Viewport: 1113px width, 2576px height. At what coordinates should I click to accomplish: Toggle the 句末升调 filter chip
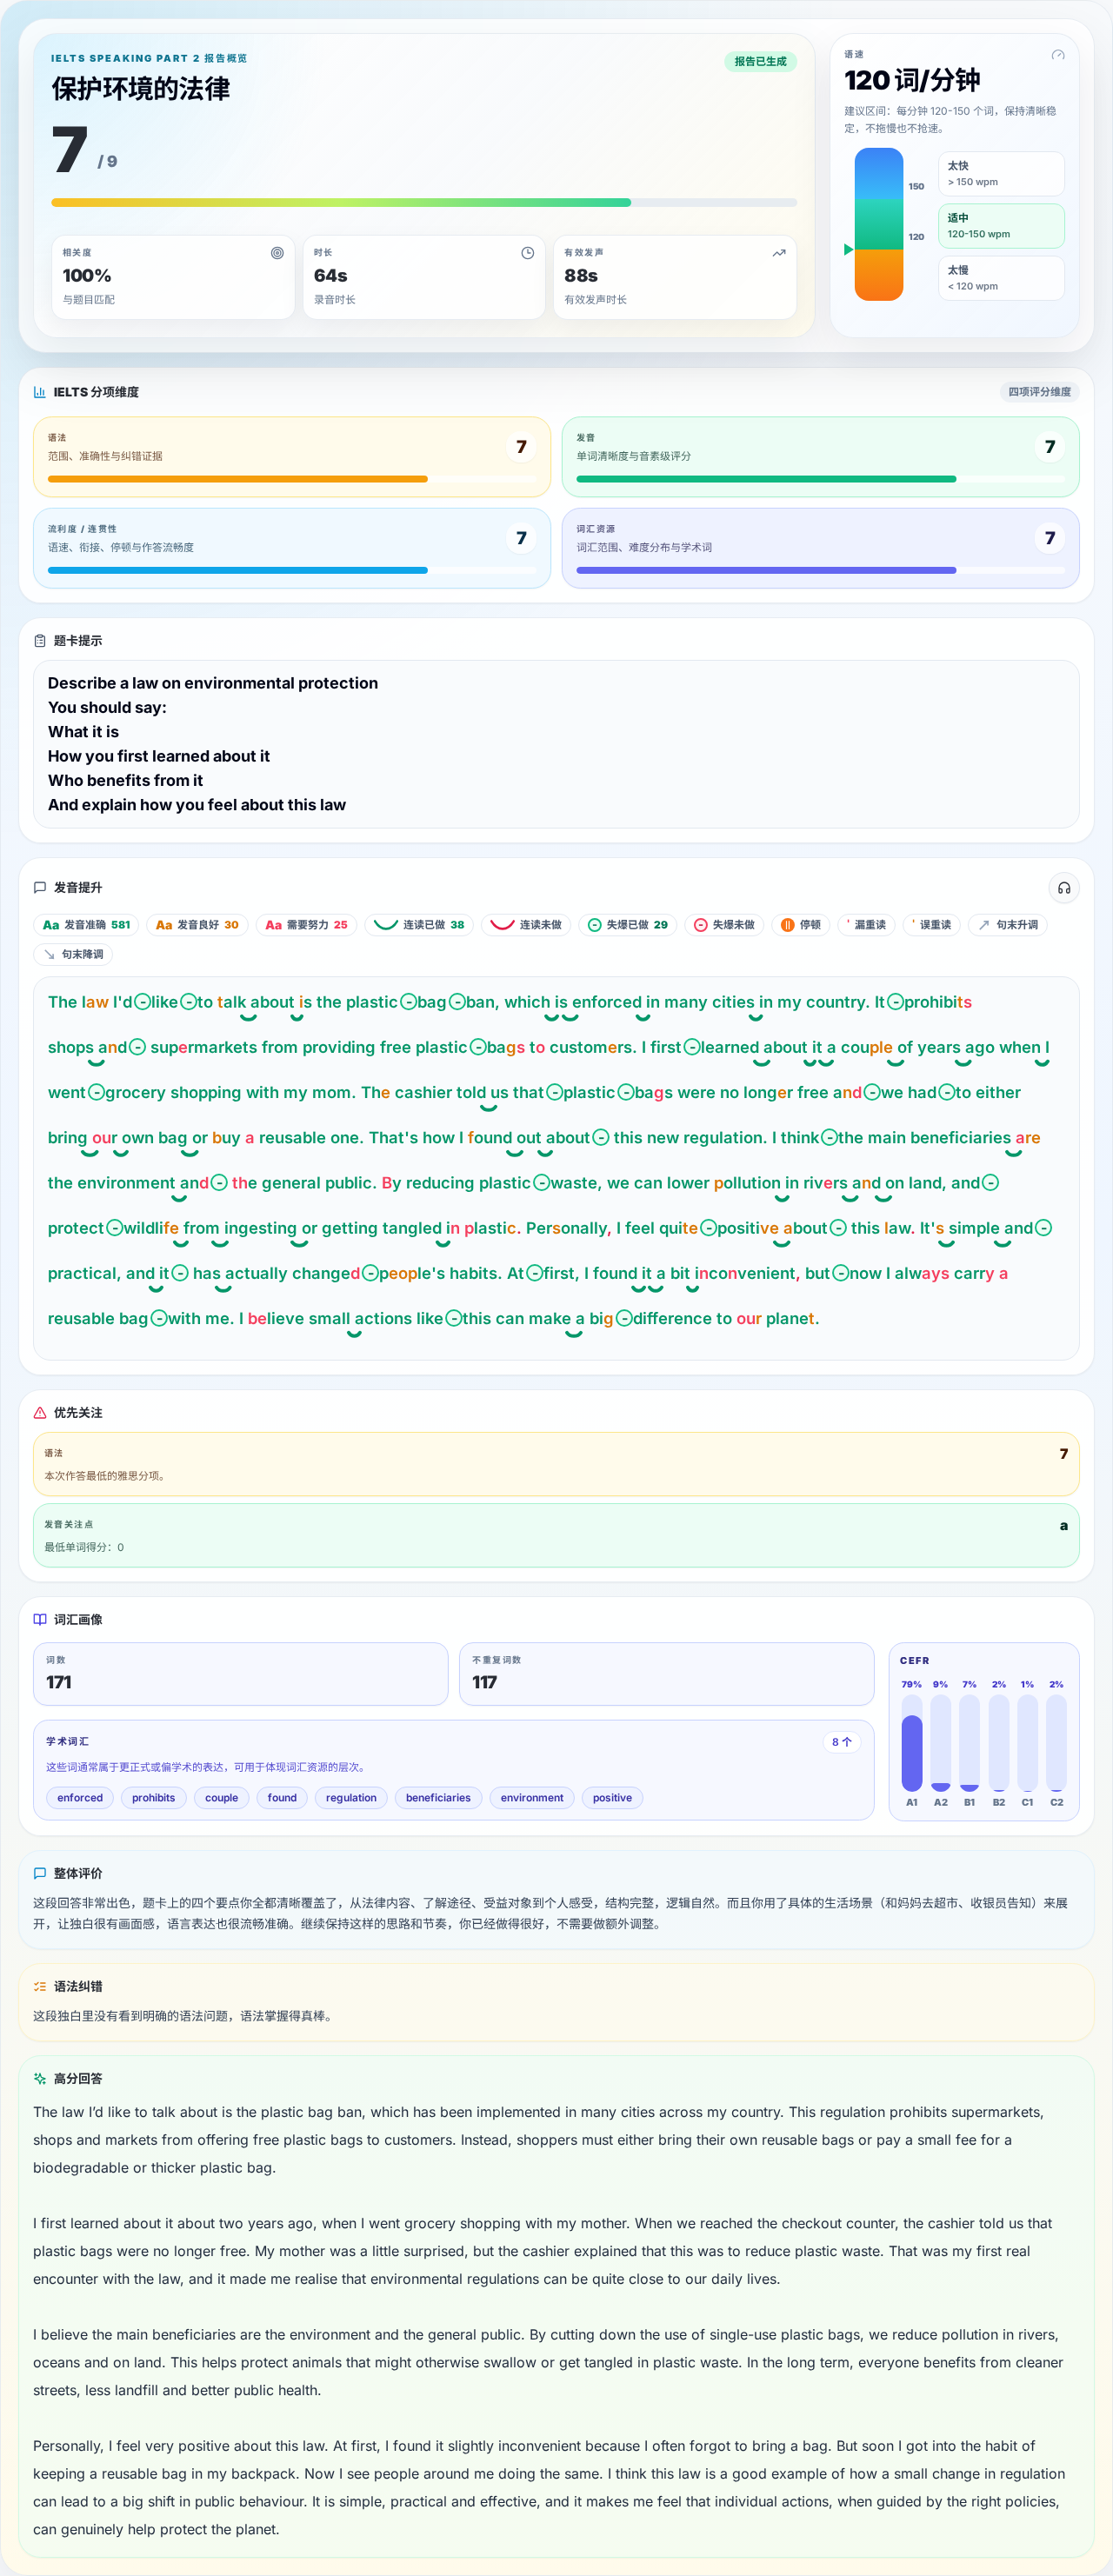pyautogui.click(x=1008, y=925)
